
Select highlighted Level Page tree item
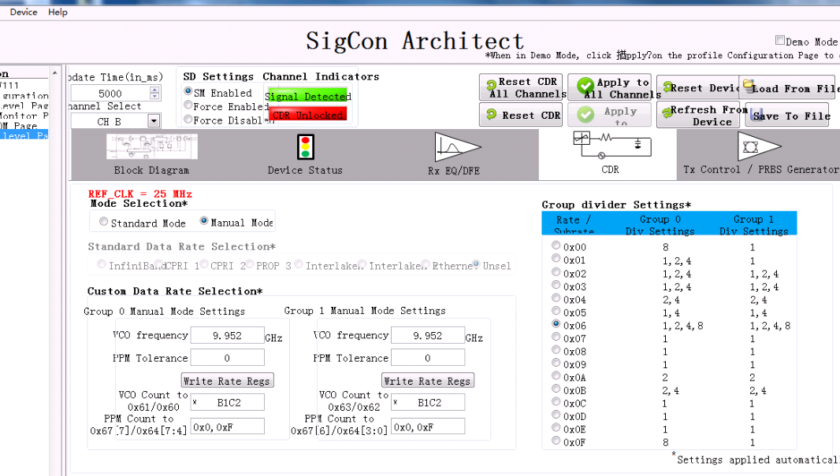coord(24,136)
